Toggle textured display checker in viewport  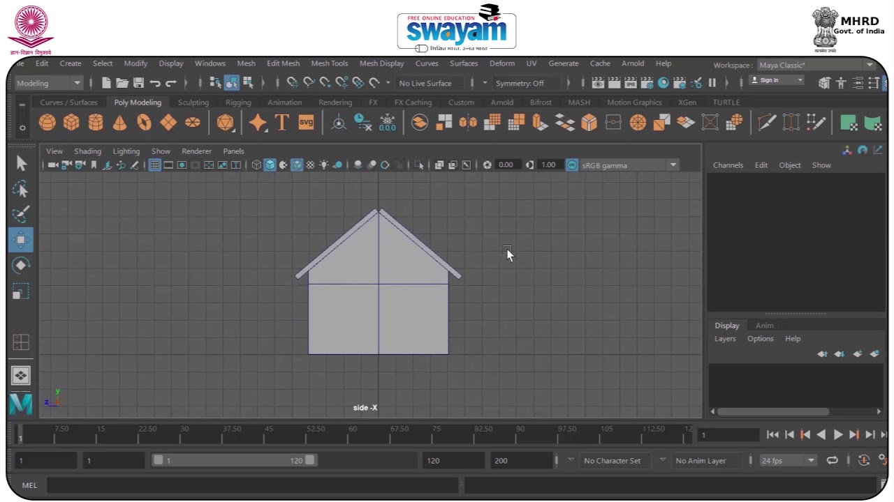tap(310, 165)
